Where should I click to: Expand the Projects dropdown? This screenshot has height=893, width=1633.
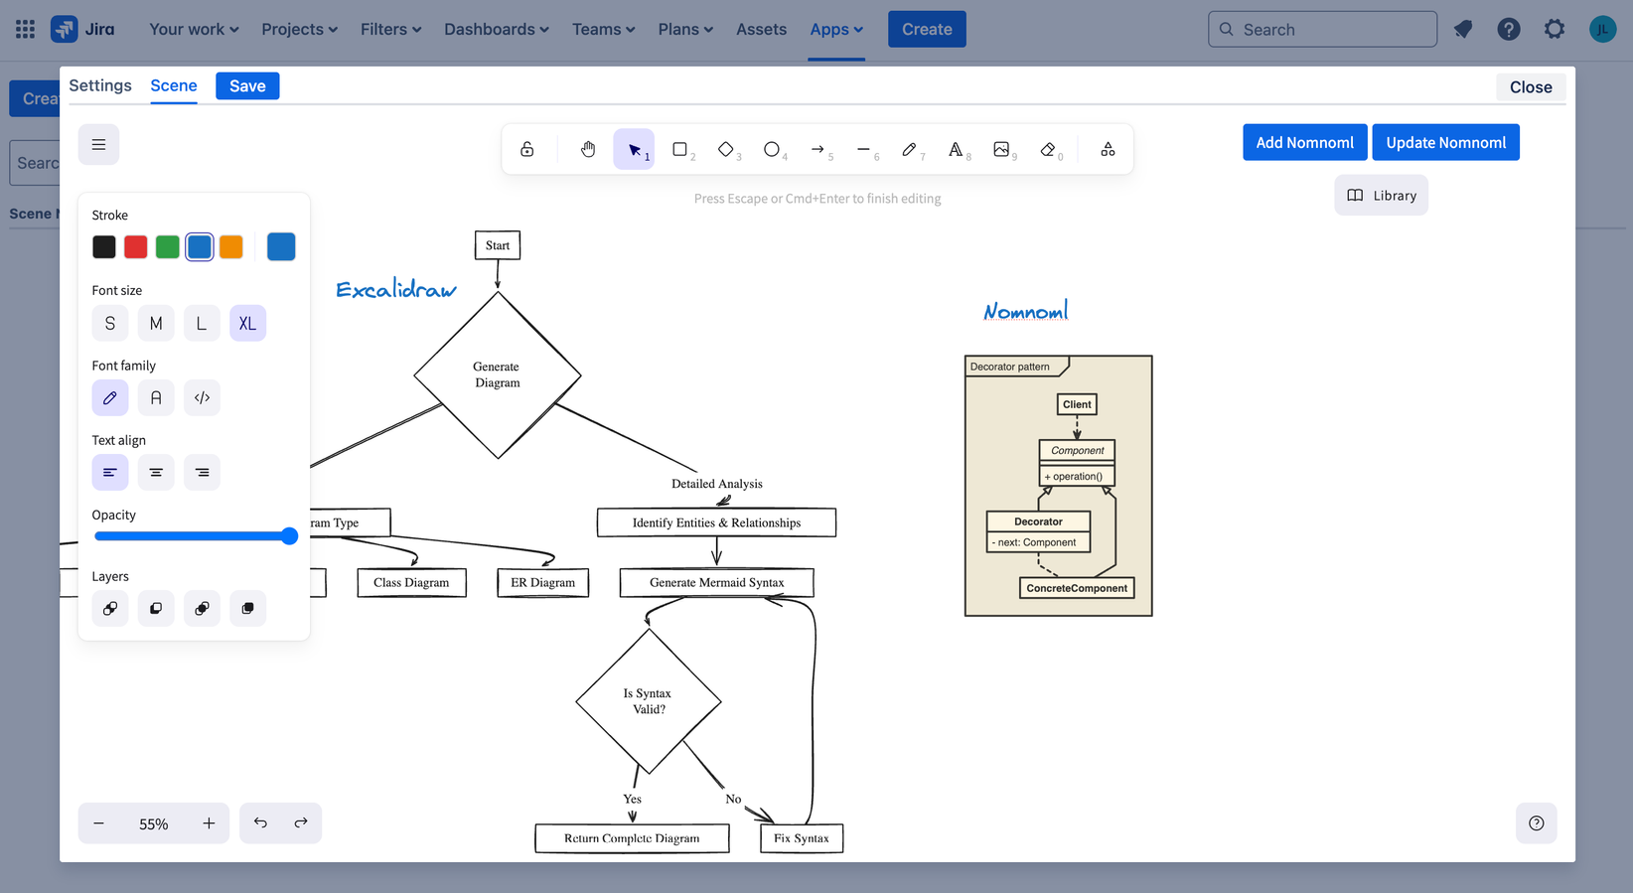pos(299,29)
